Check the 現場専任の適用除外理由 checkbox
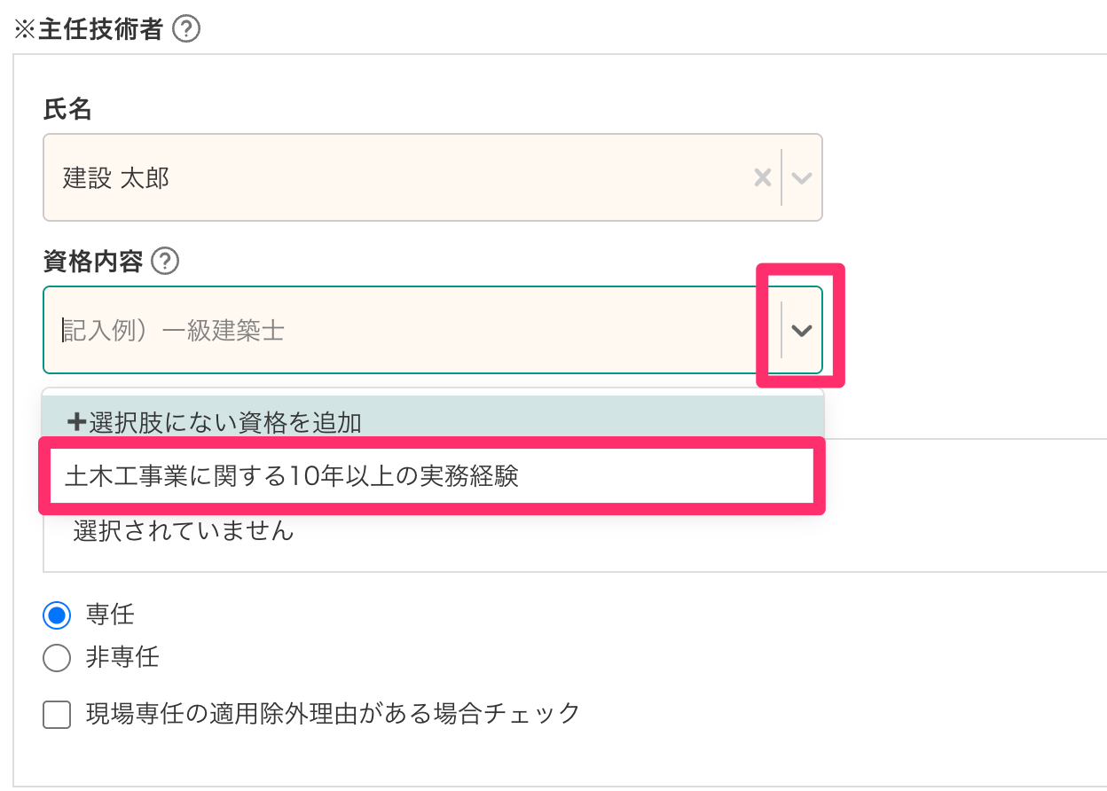This screenshot has height=791, width=1107. coord(57,714)
